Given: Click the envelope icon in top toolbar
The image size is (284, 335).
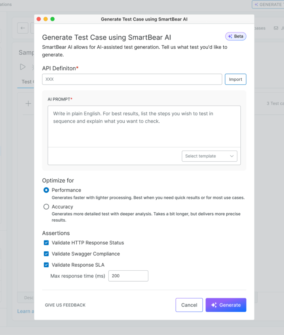Looking at the screenshot, I should (276, 28).
